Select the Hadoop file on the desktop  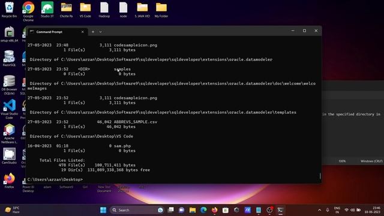click(x=104, y=10)
